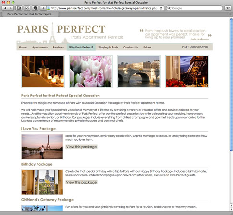Click the Google search field

point(195,8)
